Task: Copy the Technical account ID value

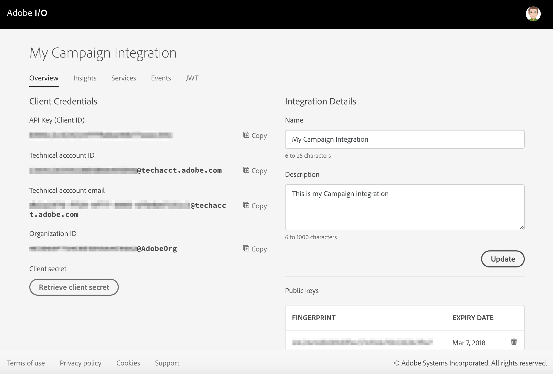Action: pyautogui.click(x=255, y=170)
